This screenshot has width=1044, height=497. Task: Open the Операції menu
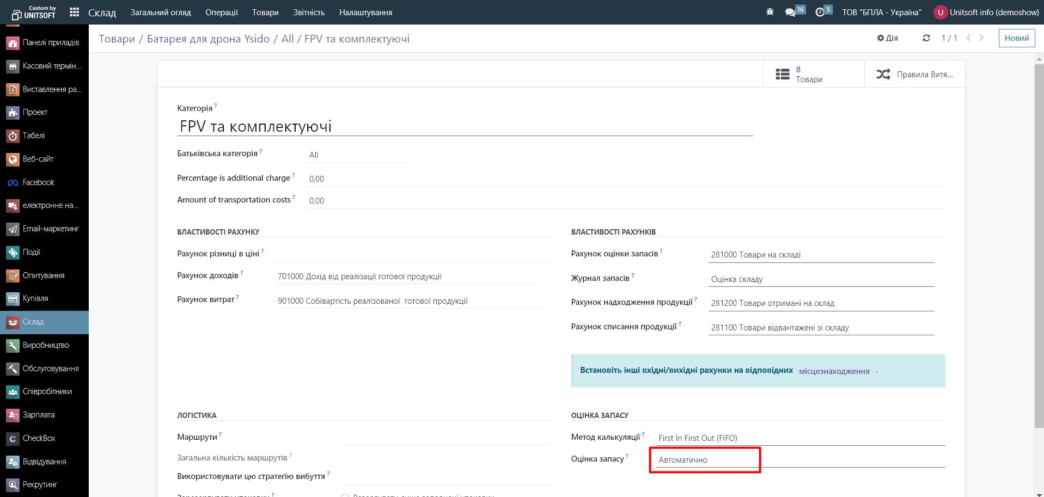[221, 13]
